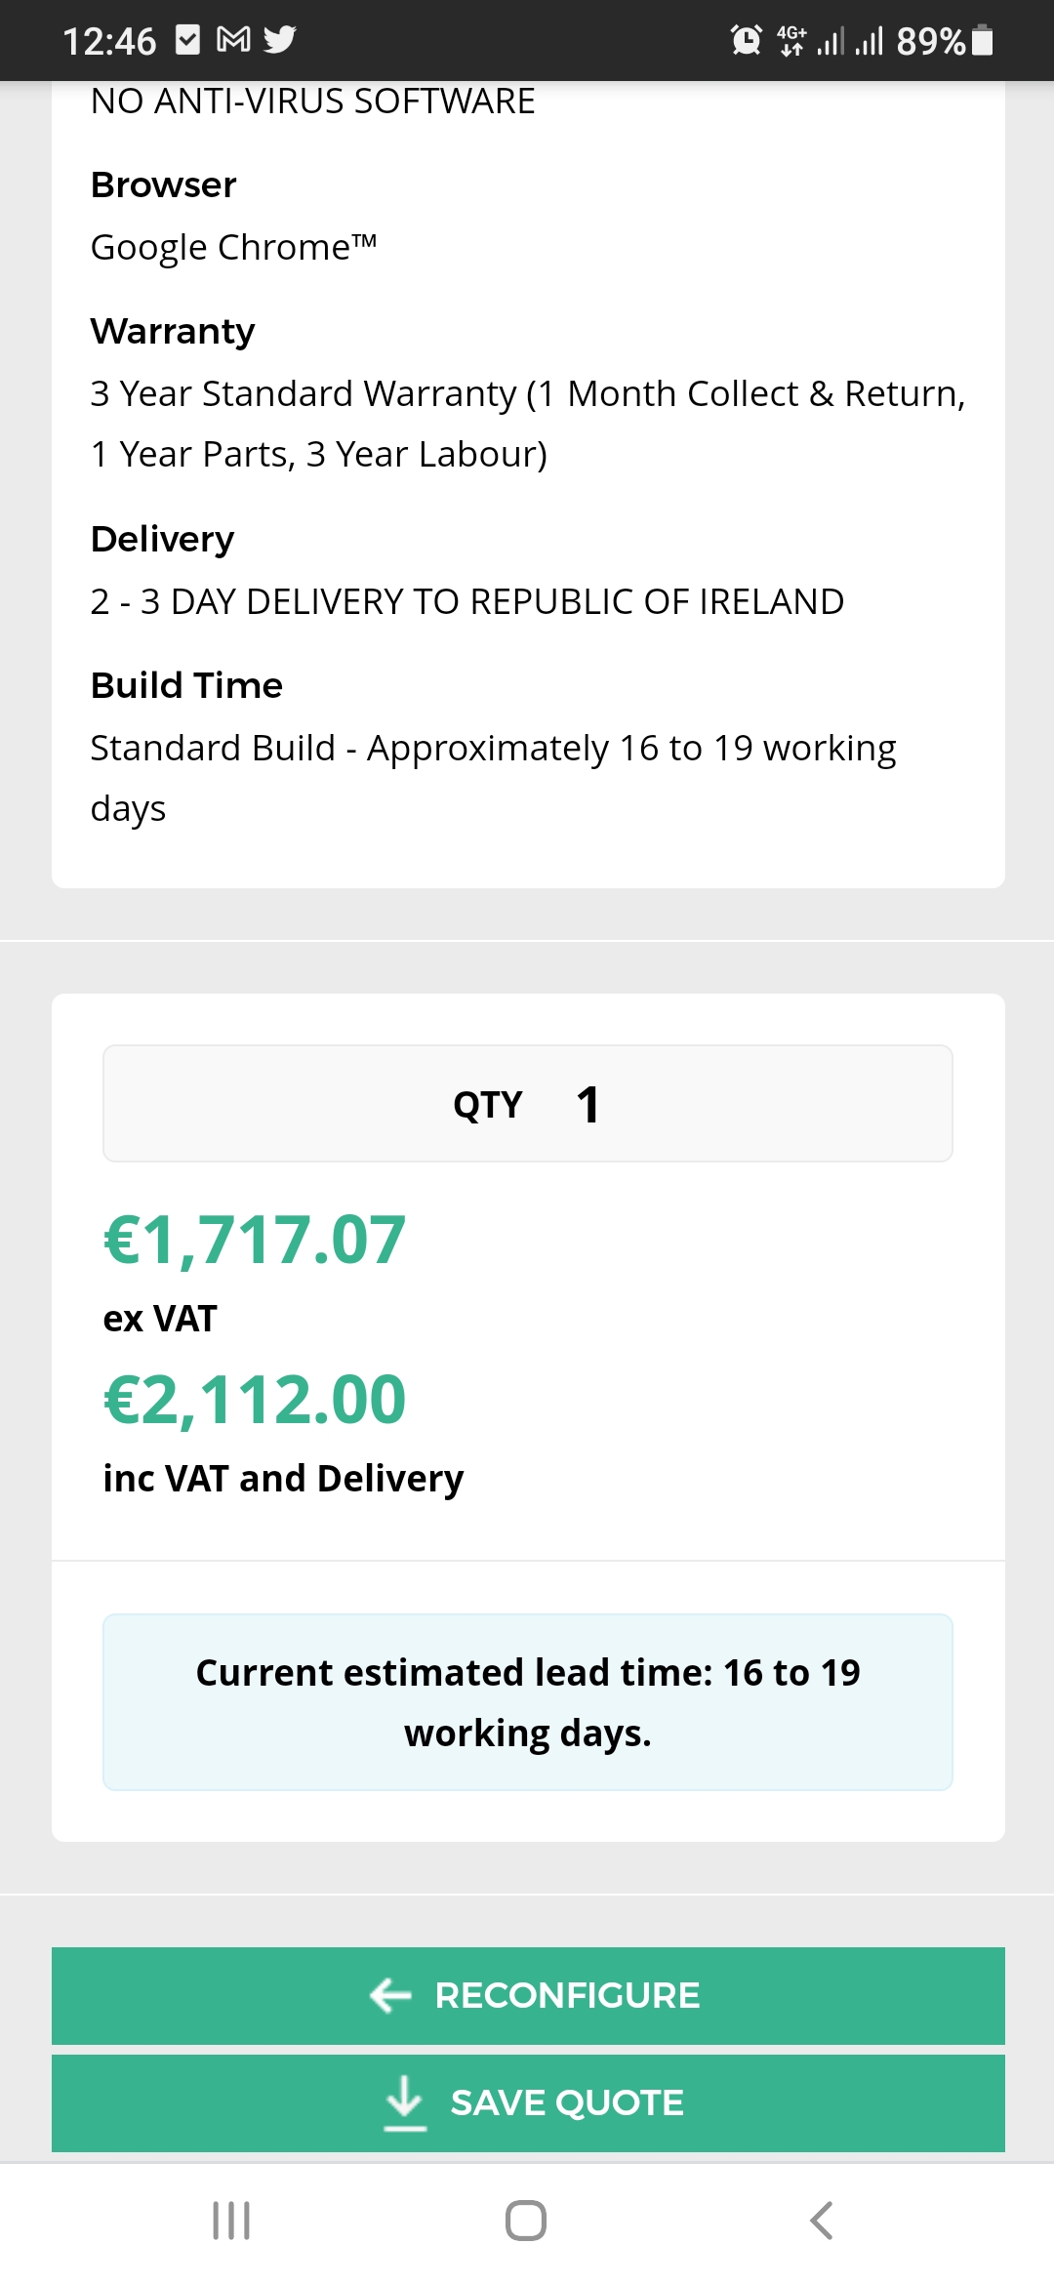Tap the Save Quote download icon
Viewport: 1054px width, 2284px height.
click(405, 2102)
